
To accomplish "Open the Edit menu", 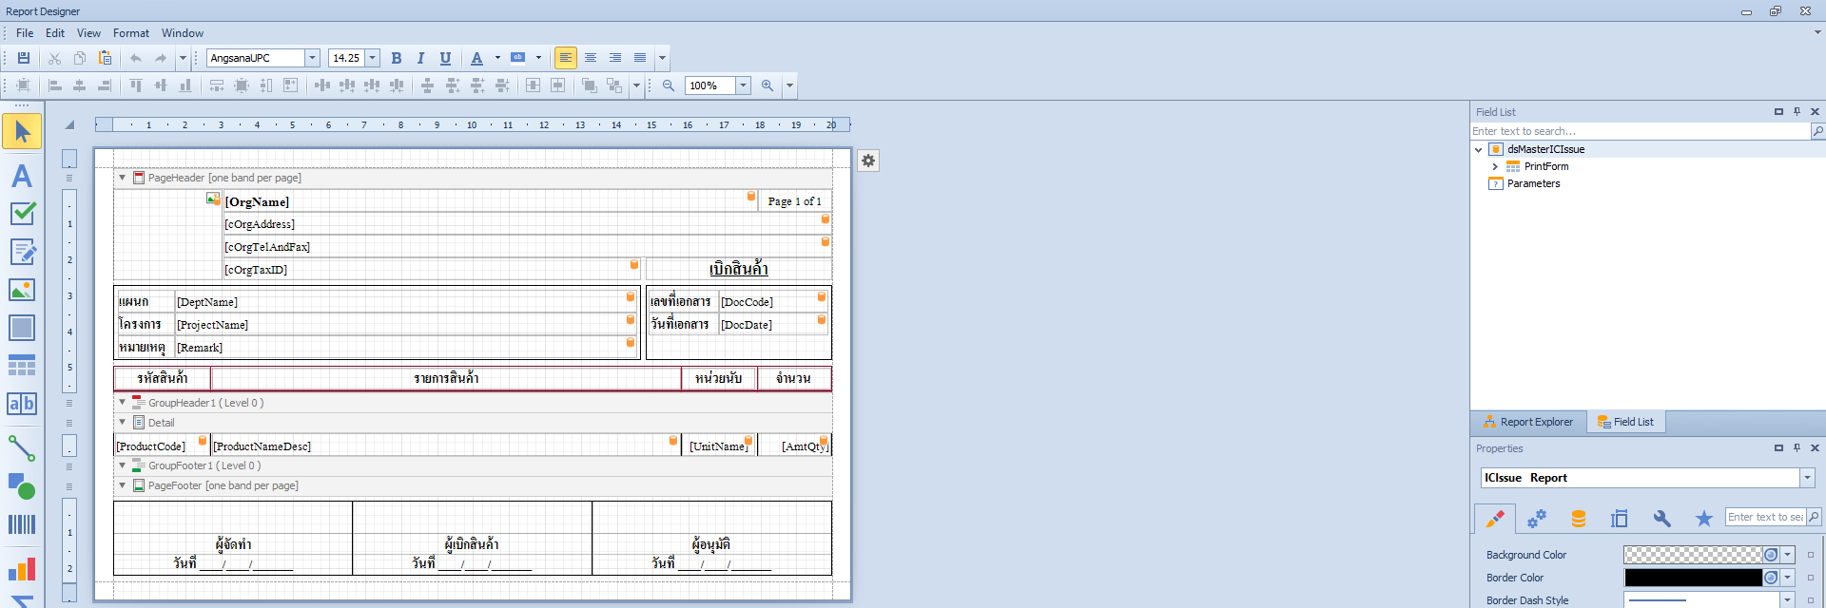I will point(55,33).
